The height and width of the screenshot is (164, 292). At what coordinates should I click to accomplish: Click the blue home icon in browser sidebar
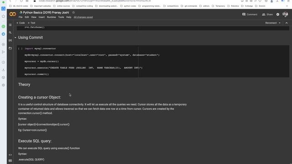point(3,9)
